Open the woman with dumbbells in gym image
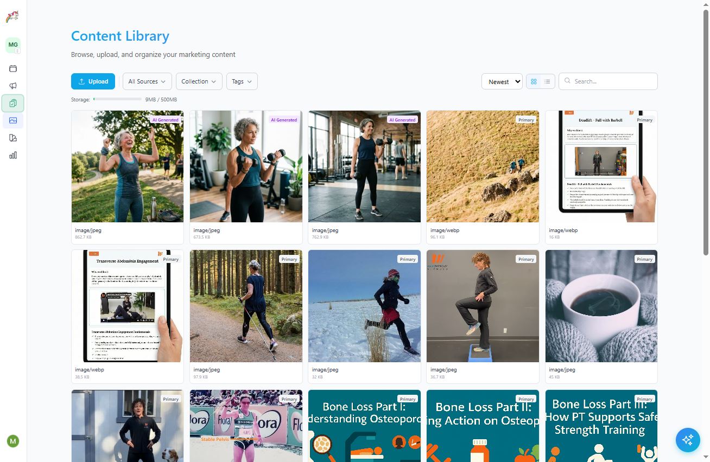Image resolution: width=710 pixels, height=462 pixels. (364, 166)
